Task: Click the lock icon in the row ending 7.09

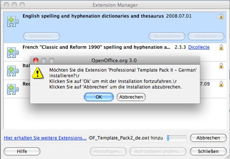Action: 221,84
